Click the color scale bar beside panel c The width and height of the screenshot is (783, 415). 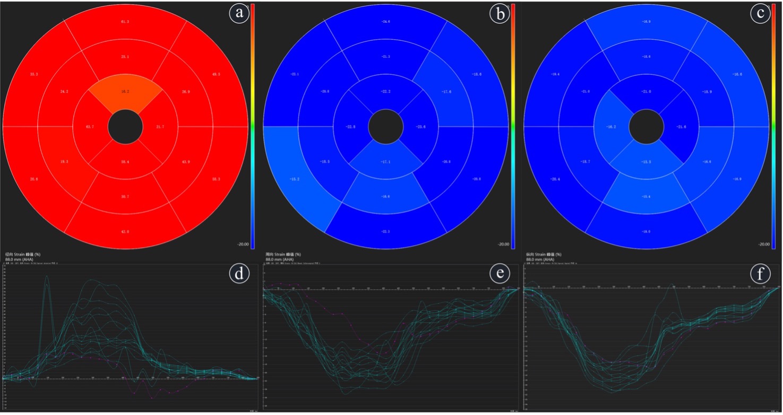(x=774, y=125)
